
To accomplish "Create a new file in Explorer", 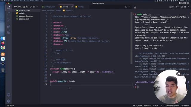I will (24, 7).
